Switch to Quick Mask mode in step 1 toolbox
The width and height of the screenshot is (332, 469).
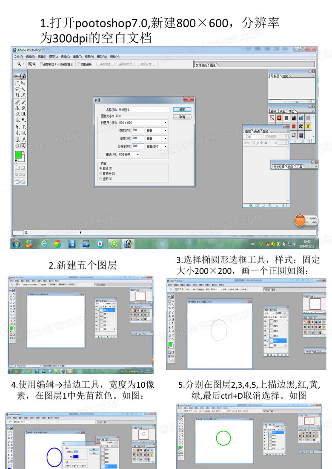(x=23, y=168)
